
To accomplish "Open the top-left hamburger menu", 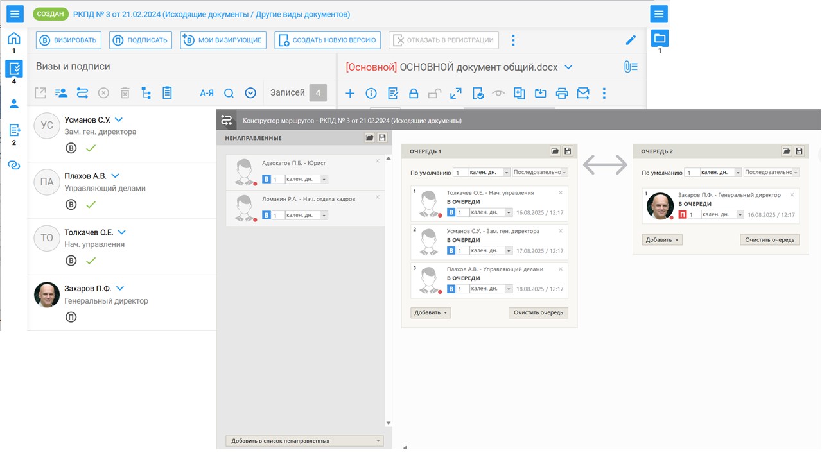I will tap(15, 13).
